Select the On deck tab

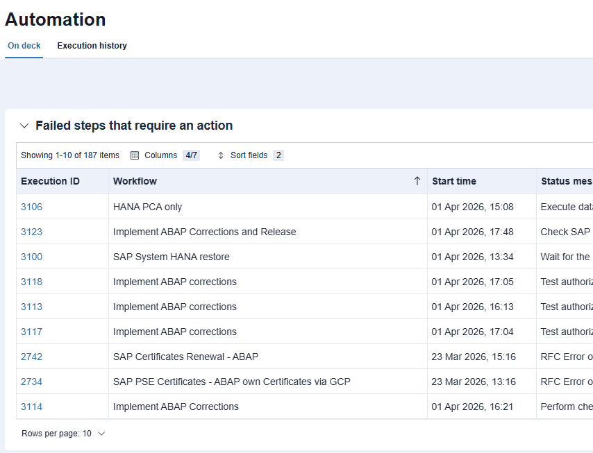(24, 45)
